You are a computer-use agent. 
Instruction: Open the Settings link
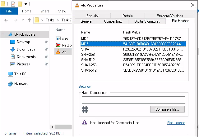[x=85, y=86]
